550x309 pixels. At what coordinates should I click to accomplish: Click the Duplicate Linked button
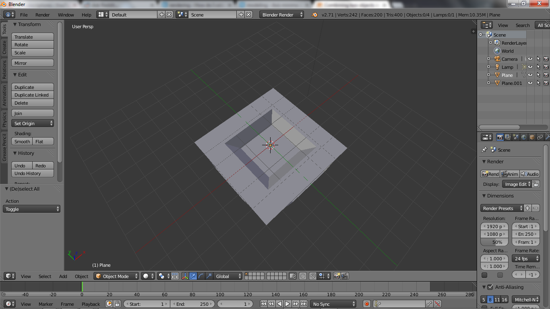[x=33, y=95]
